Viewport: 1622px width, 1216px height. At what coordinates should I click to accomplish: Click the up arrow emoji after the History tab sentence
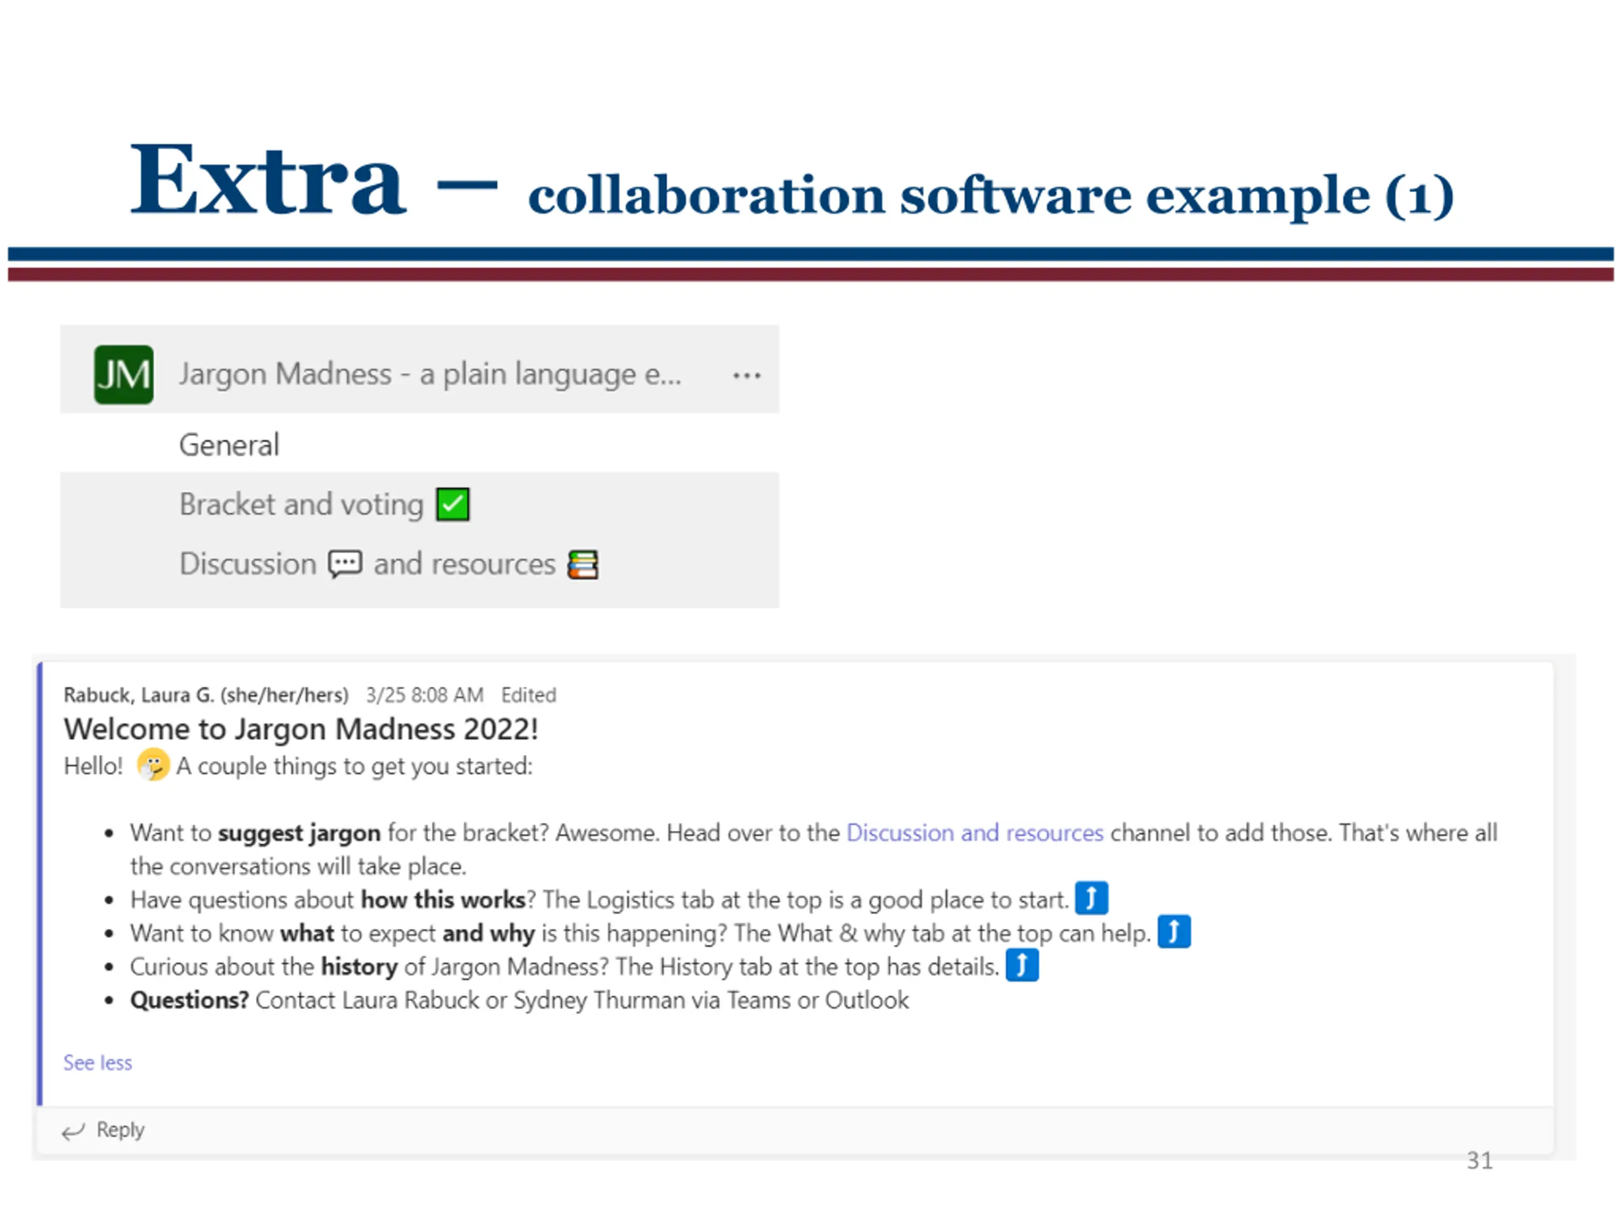coord(1022,965)
